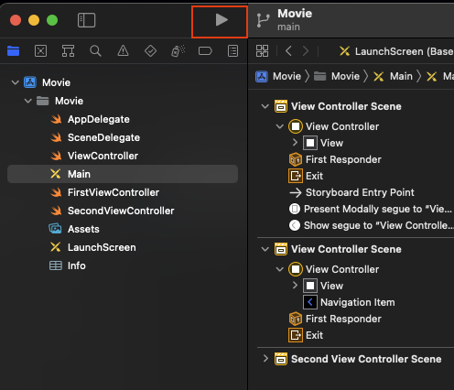Collapse second scene's View Controller item

(x=280, y=269)
